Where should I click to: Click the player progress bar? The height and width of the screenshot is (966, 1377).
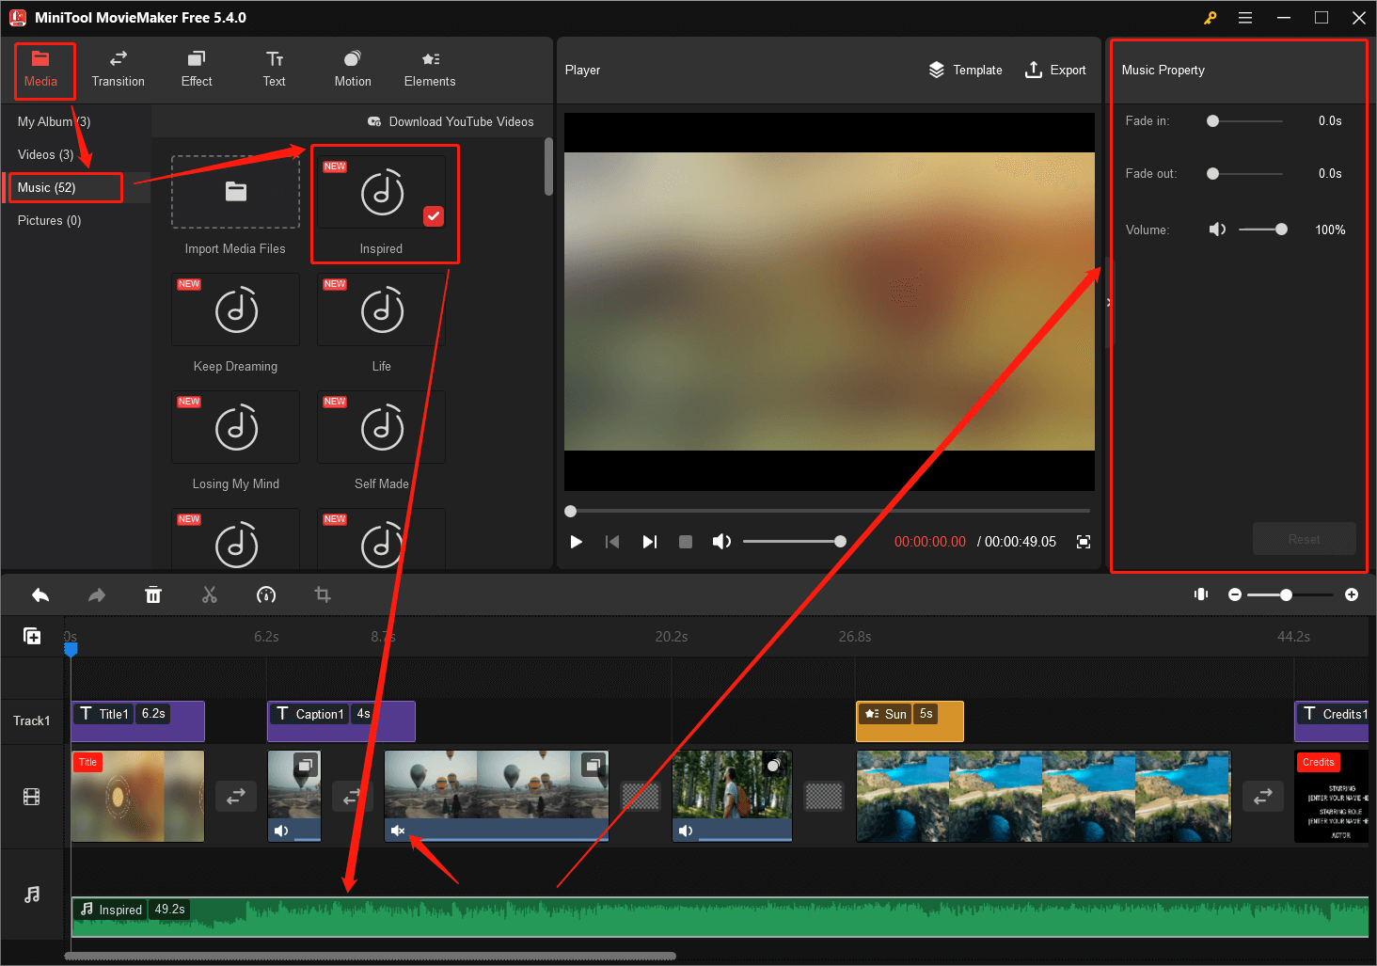click(x=828, y=511)
